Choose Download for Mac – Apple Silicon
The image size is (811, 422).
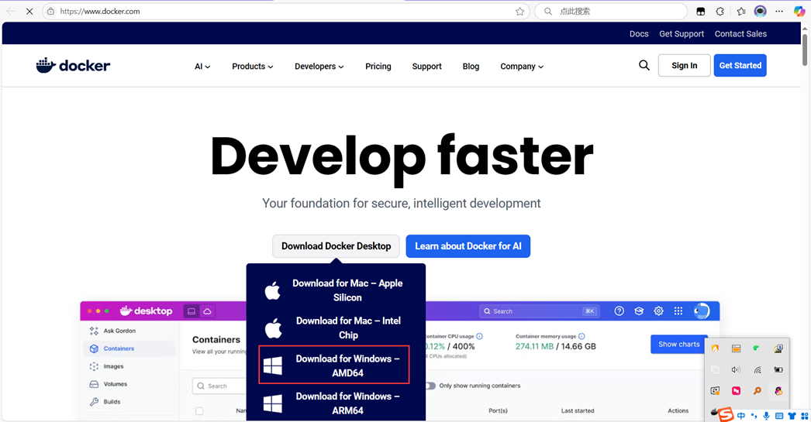click(x=336, y=290)
